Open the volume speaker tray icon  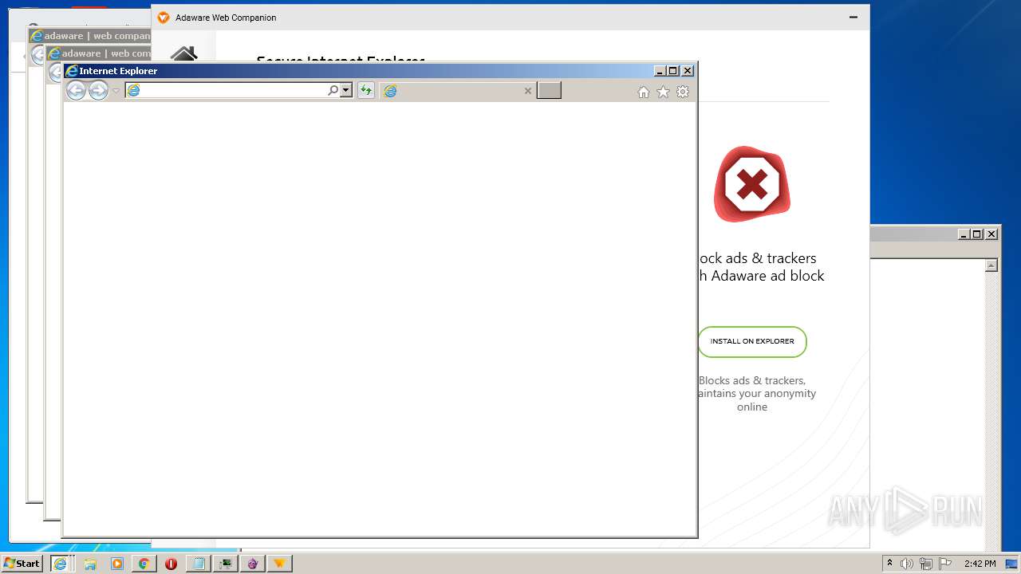click(x=907, y=564)
